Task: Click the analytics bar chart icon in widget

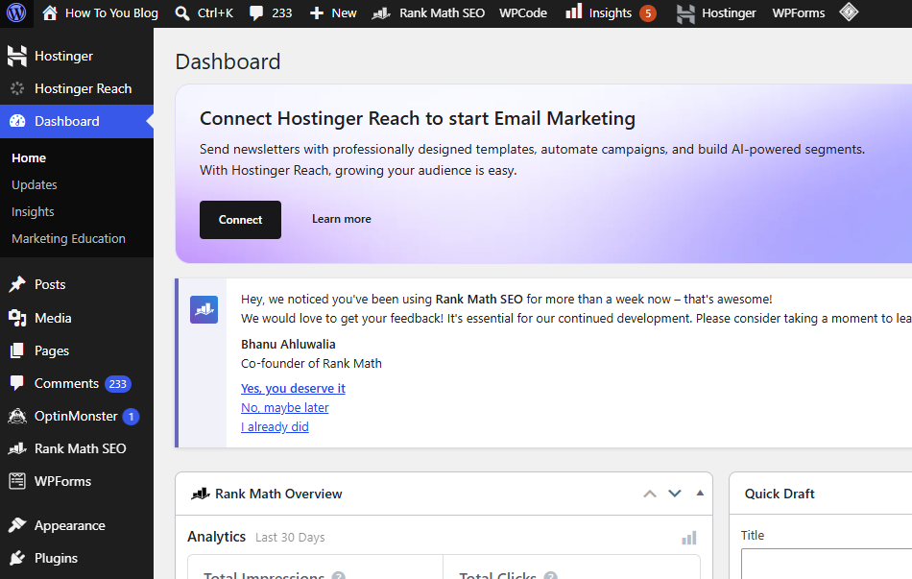Action: coord(689,538)
